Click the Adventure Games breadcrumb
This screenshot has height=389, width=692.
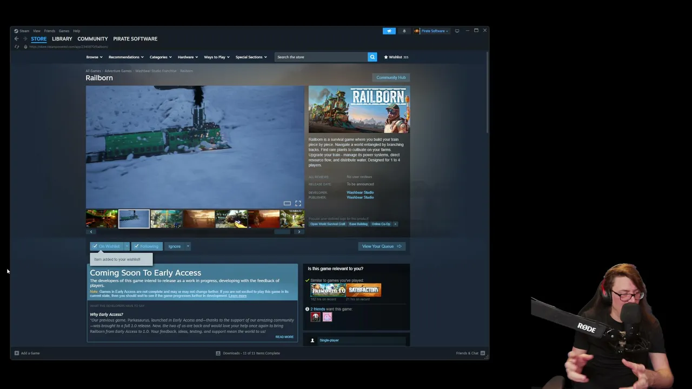(x=118, y=71)
